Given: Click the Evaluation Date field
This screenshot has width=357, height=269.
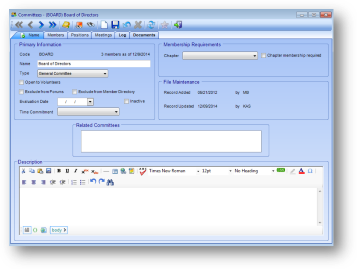Looking at the screenshot, I should [x=73, y=102].
